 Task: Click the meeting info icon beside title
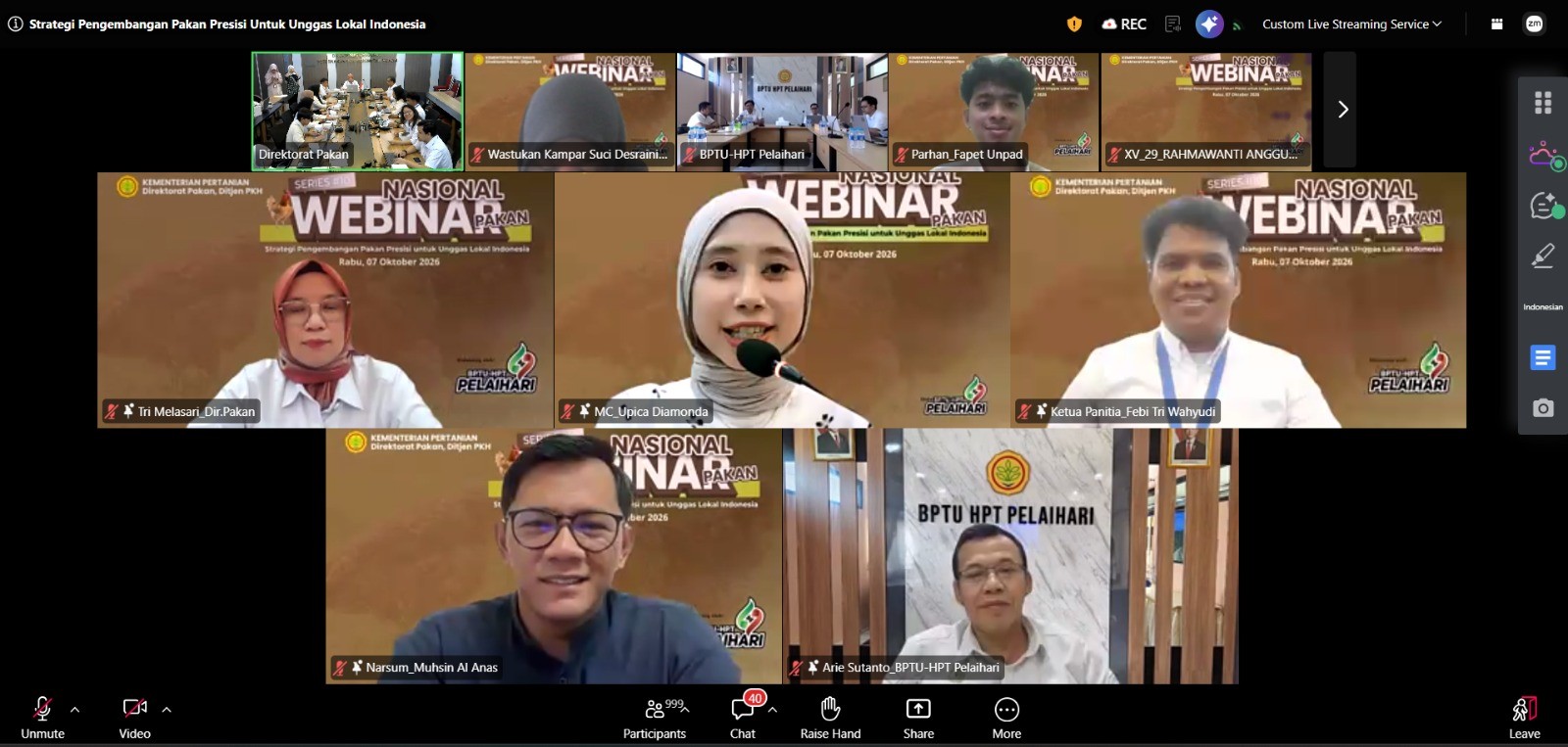coord(15,24)
